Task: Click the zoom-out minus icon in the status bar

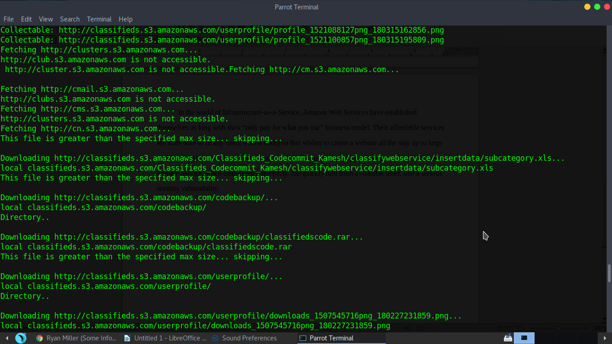Action: (532, 328)
